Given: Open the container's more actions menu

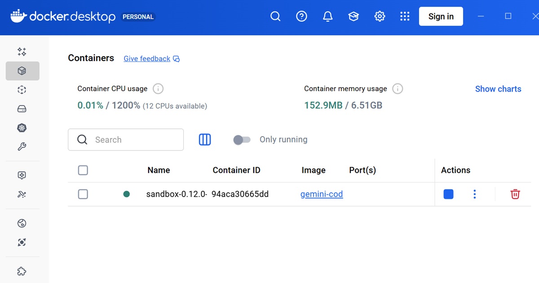Looking at the screenshot, I should (x=474, y=194).
